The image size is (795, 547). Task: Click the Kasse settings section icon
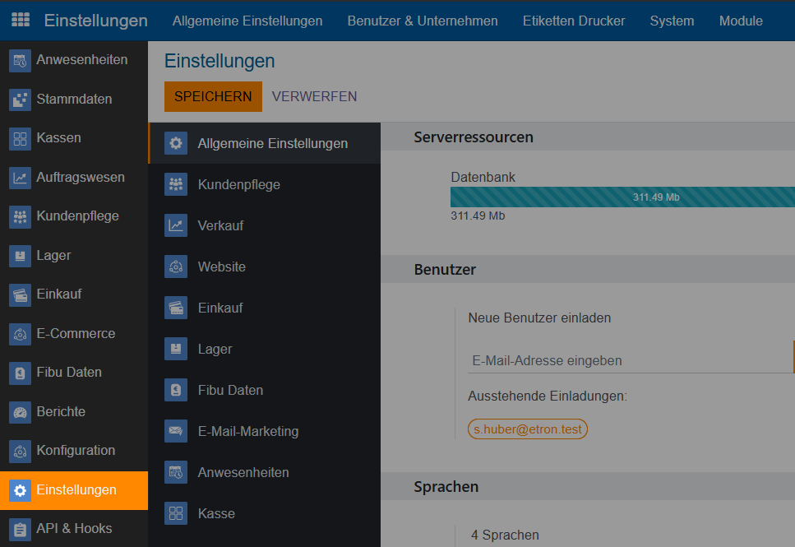pyautogui.click(x=176, y=513)
